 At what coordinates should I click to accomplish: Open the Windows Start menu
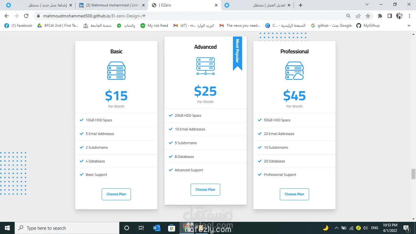(7, 228)
